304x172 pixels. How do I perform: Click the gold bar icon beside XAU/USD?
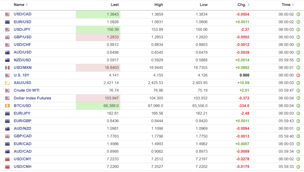click(x=7, y=83)
